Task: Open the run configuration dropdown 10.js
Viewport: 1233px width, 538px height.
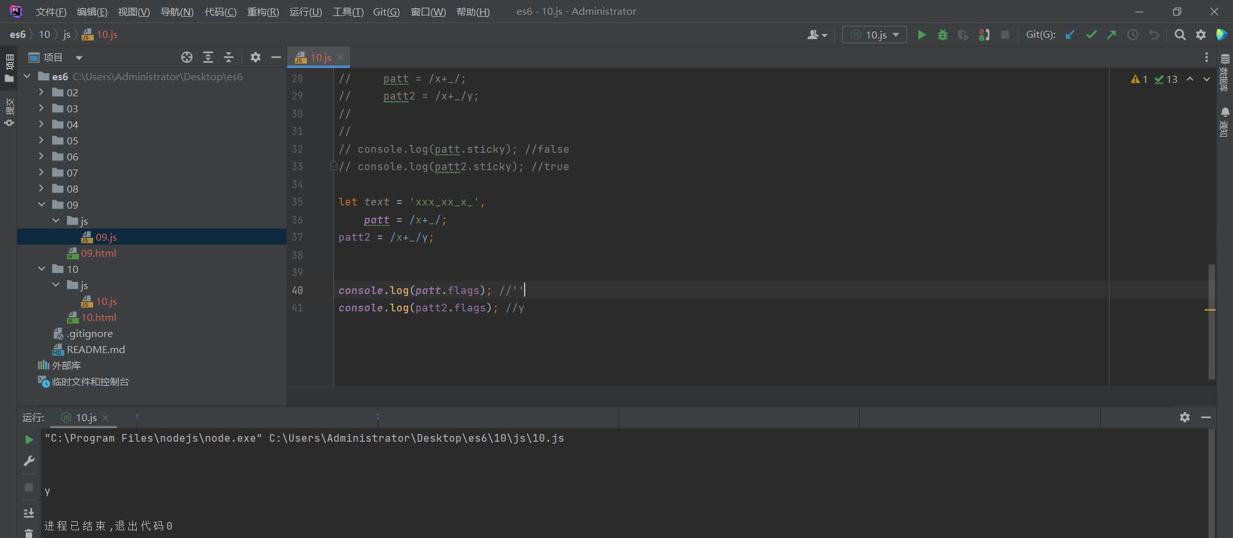Action: click(875, 35)
